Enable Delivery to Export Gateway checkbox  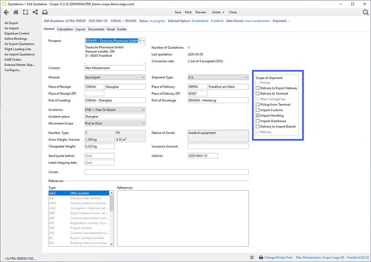pyautogui.click(x=258, y=88)
